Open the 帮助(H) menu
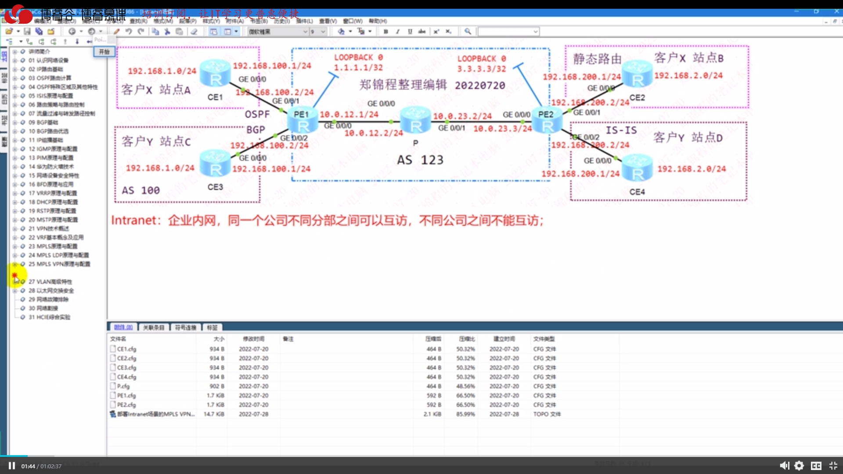The image size is (843, 474). (x=378, y=21)
